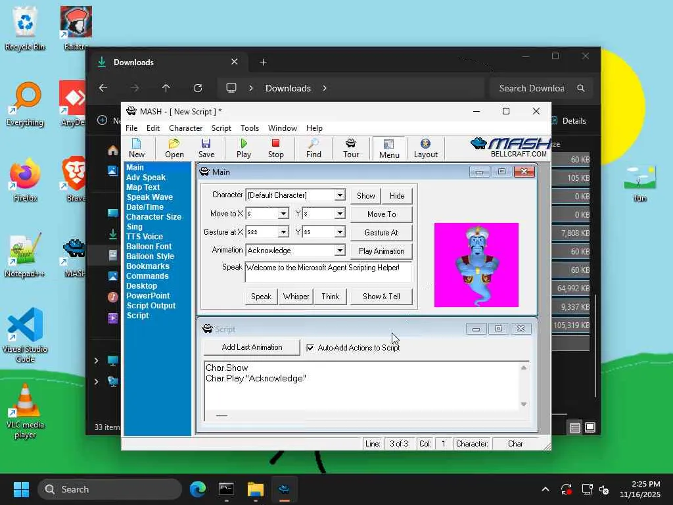The width and height of the screenshot is (673, 505).
Task: Open Everything search desktop icon
Action: click(x=26, y=105)
